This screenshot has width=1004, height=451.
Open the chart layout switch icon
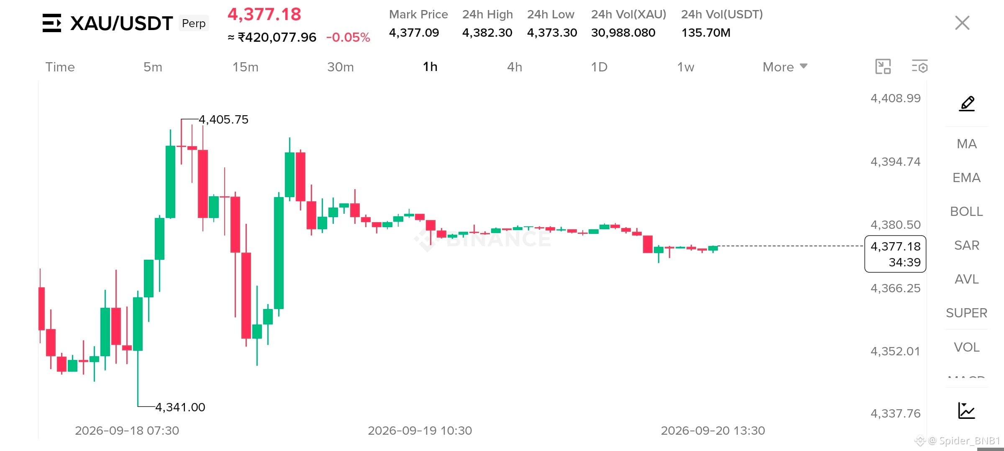click(883, 67)
